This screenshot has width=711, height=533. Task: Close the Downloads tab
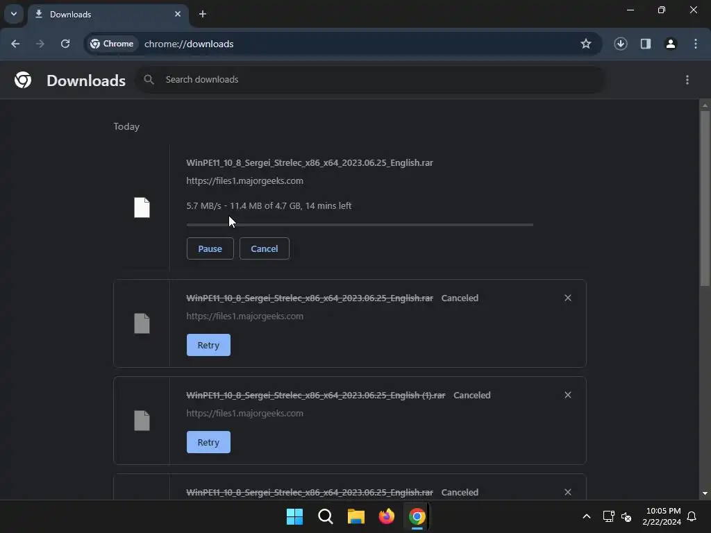tap(178, 14)
